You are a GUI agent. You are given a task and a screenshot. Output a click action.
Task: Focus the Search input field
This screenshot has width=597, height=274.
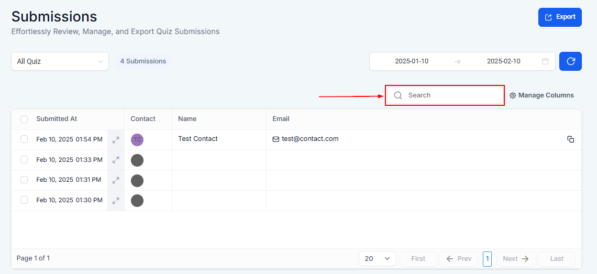(445, 95)
